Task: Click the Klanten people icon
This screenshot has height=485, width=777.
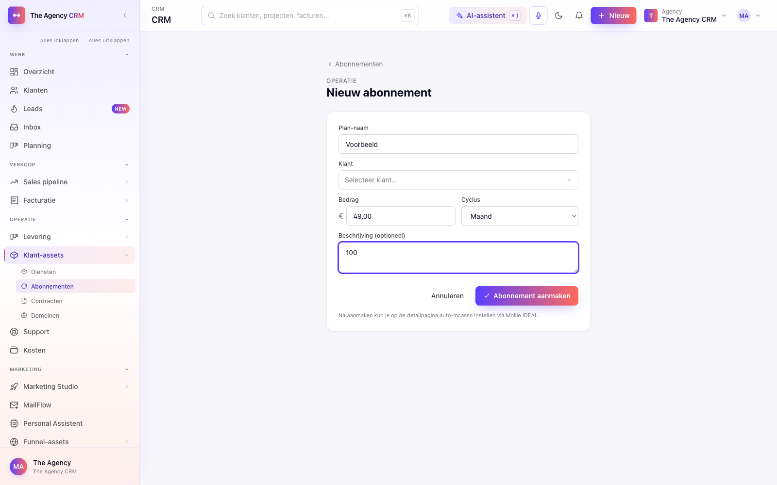Action: (14, 90)
